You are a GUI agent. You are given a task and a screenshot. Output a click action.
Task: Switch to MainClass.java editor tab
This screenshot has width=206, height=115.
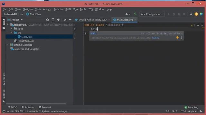pos(125,20)
